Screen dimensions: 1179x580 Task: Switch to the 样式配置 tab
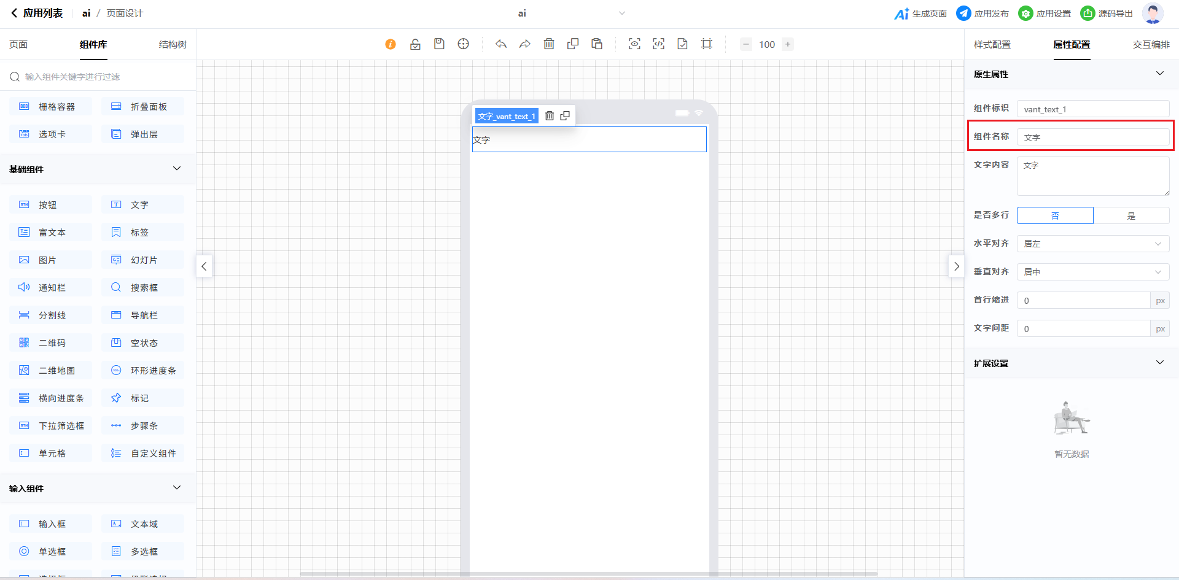[992, 45]
